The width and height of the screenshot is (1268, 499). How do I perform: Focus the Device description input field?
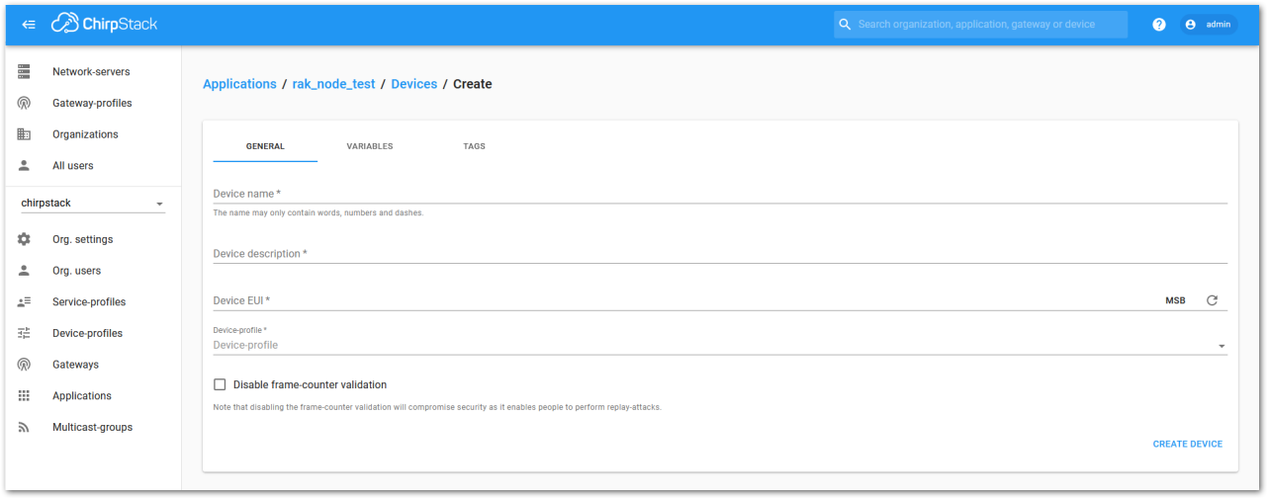pos(720,254)
